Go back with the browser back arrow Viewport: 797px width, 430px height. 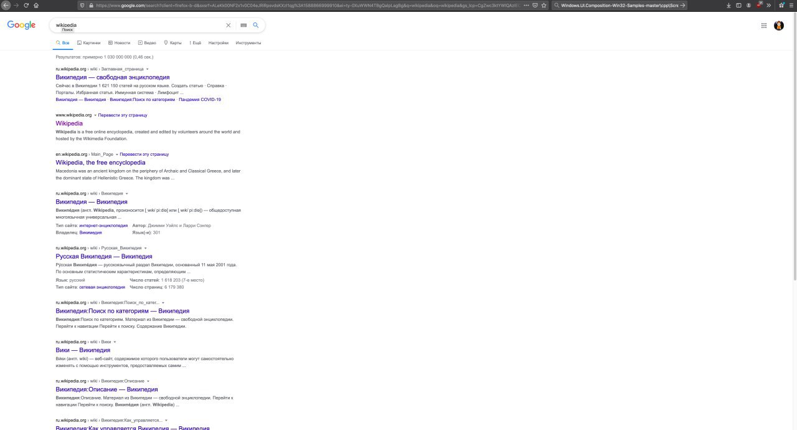coord(6,5)
